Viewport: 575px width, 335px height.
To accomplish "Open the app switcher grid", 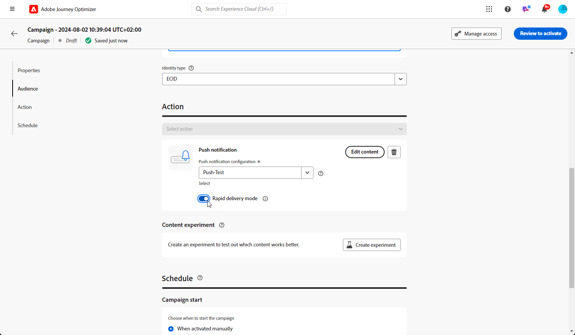I will 489,9.
